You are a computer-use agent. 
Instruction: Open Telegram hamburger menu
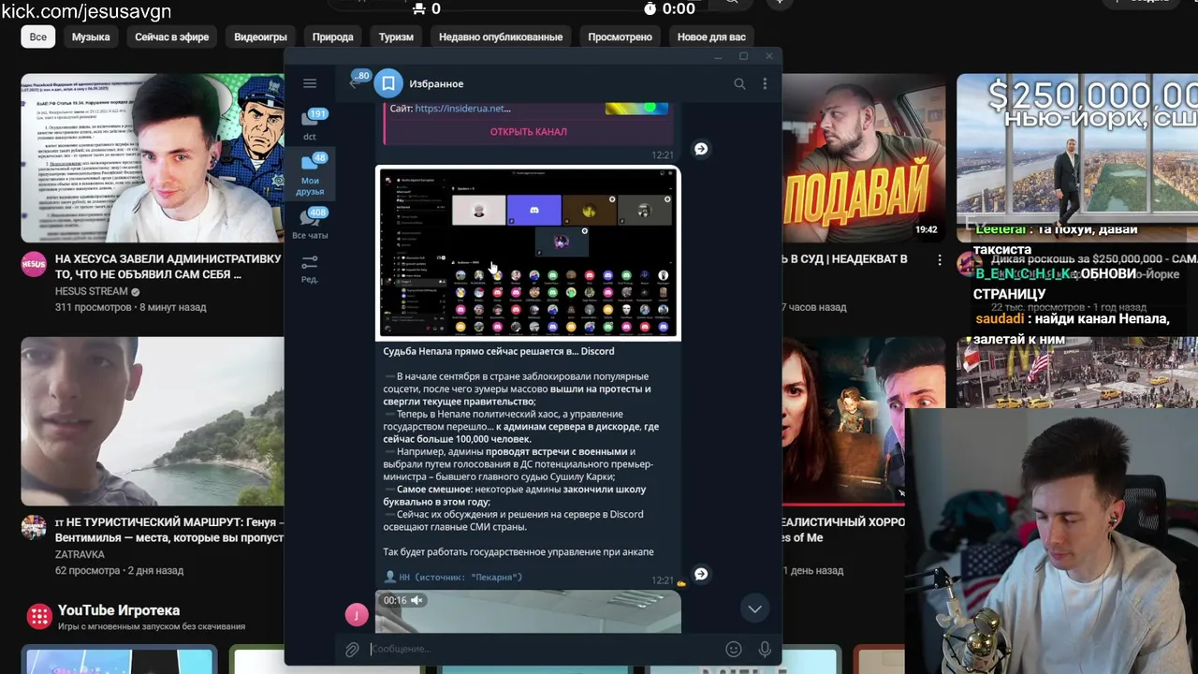310,83
